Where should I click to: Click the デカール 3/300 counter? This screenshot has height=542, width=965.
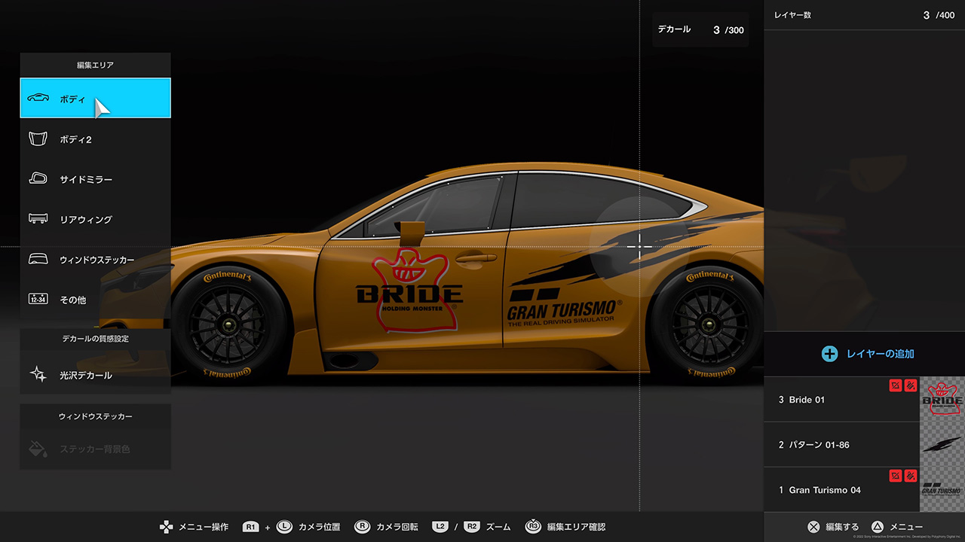700,30
